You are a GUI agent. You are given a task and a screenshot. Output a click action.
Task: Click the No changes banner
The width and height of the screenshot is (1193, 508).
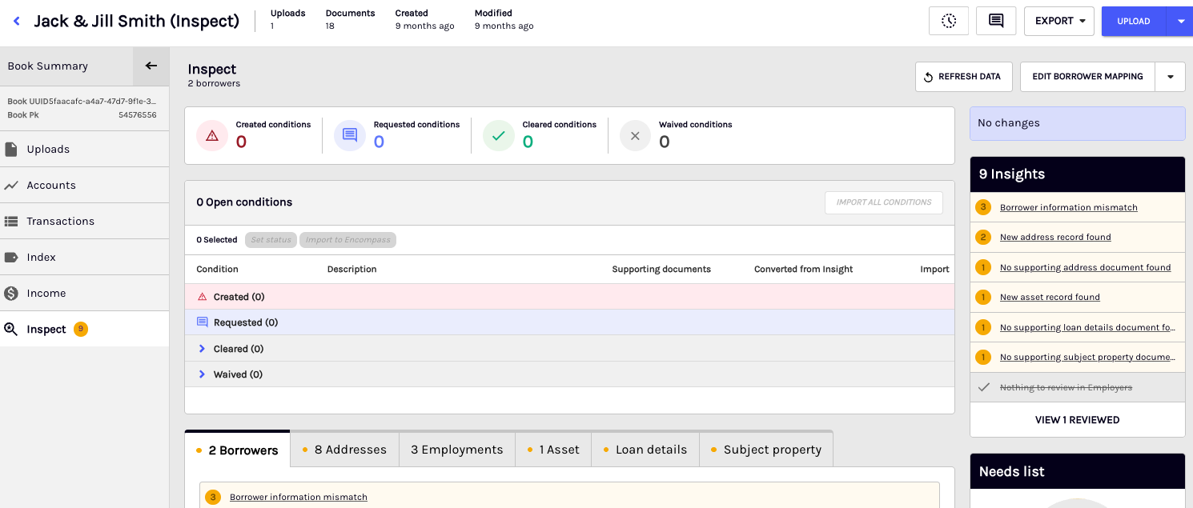point(1077,123)
